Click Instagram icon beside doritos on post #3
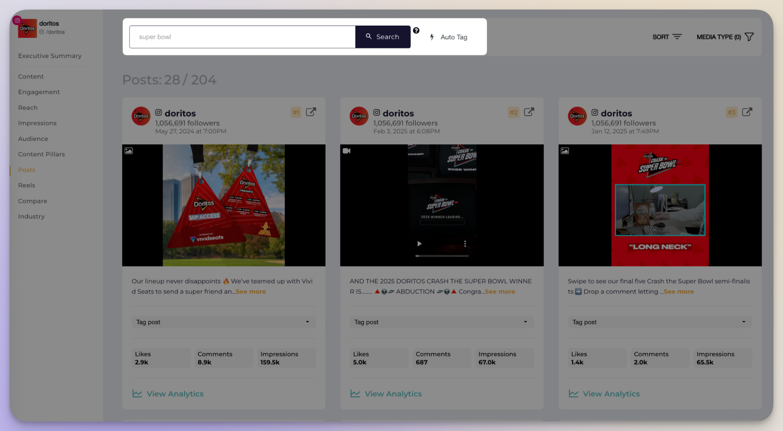This screenshot has height=431, width=783. (595, 113)
